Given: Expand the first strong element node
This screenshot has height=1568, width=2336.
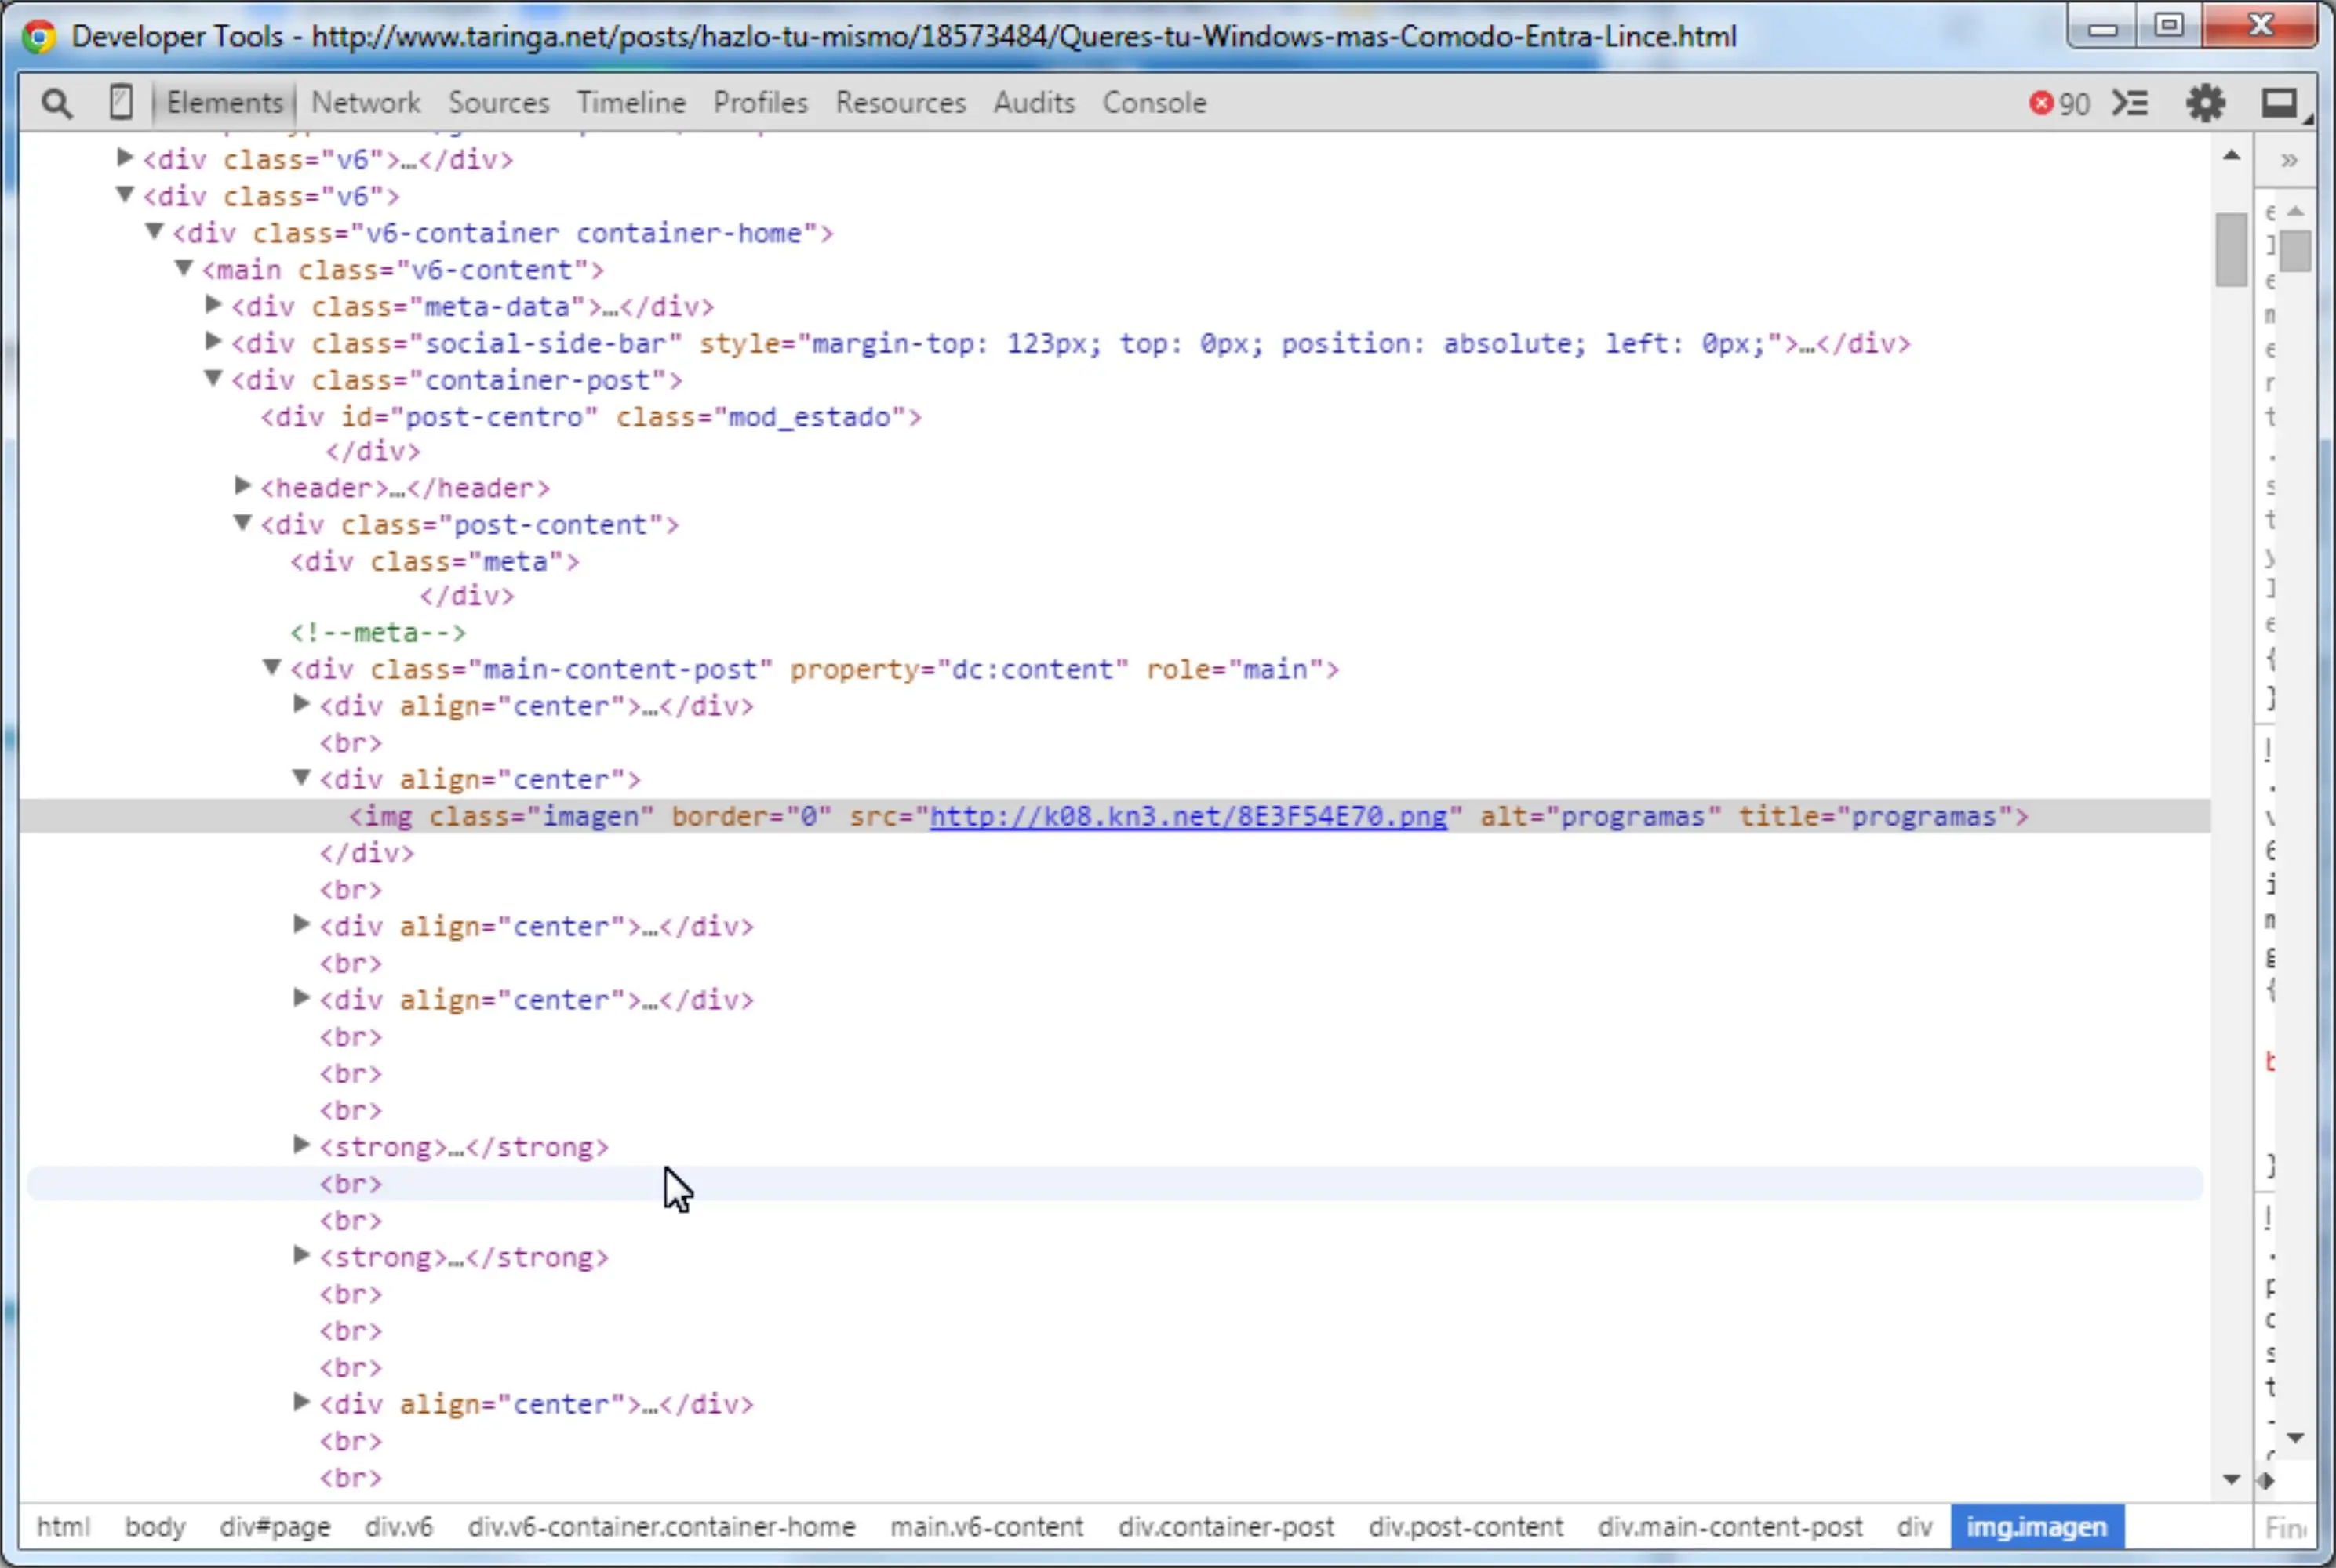Looking at the screenshot, I should (x=301, y=1145).
